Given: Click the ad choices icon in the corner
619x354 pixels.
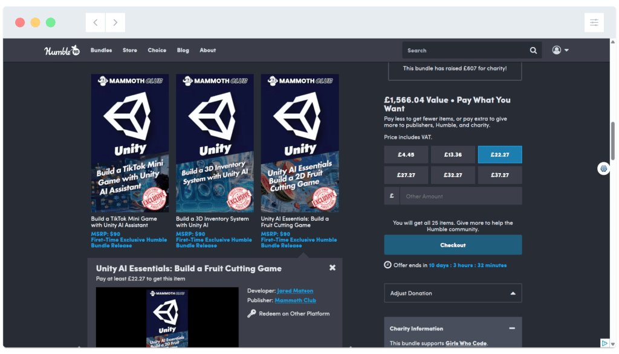Looking at the screenshot, I should pyautogui.click(x=604, y=343).
